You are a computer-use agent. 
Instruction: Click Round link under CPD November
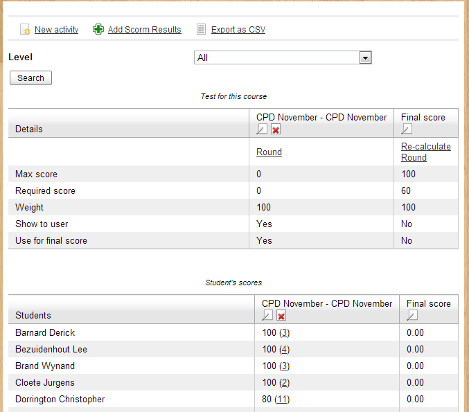click(x=269, y=152)
